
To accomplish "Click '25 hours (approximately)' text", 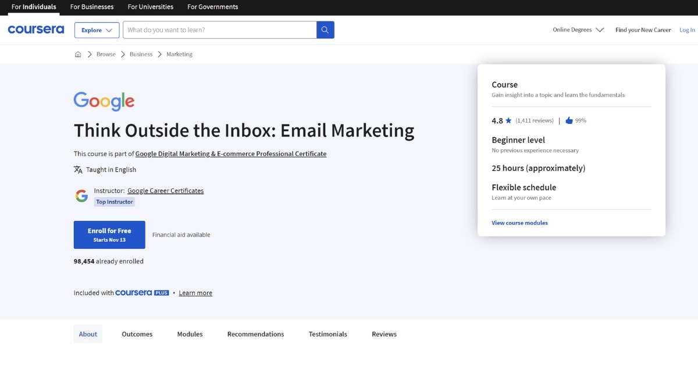I will [539, 168].
